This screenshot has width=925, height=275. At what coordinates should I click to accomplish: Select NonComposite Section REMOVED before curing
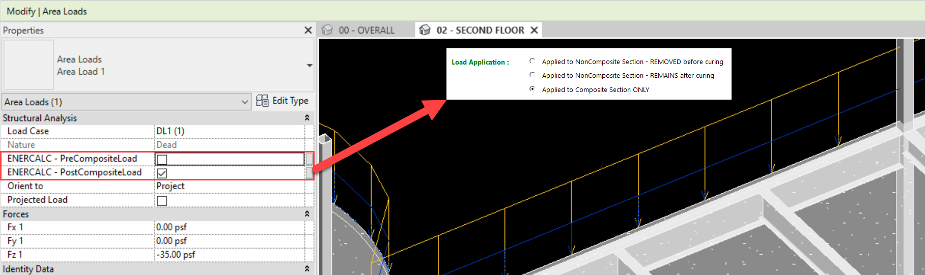click(x=532, y=61)
